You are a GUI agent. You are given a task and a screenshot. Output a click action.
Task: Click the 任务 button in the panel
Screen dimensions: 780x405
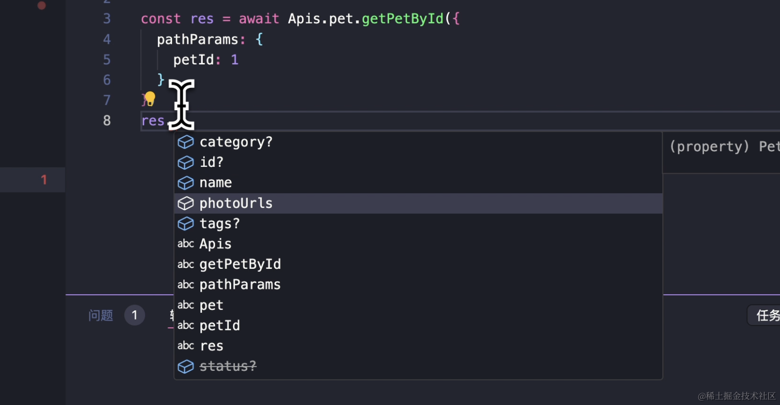766,316
